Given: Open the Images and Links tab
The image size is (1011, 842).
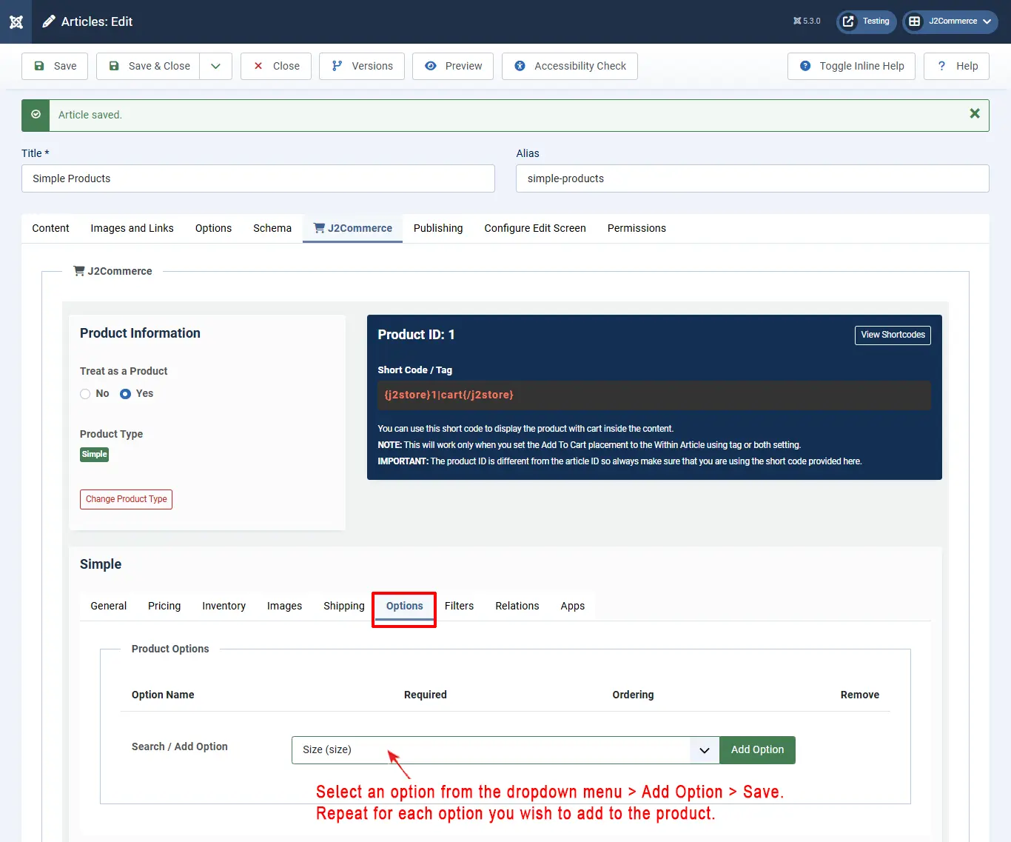Looking at the screenshot, I should click(132, 228).
